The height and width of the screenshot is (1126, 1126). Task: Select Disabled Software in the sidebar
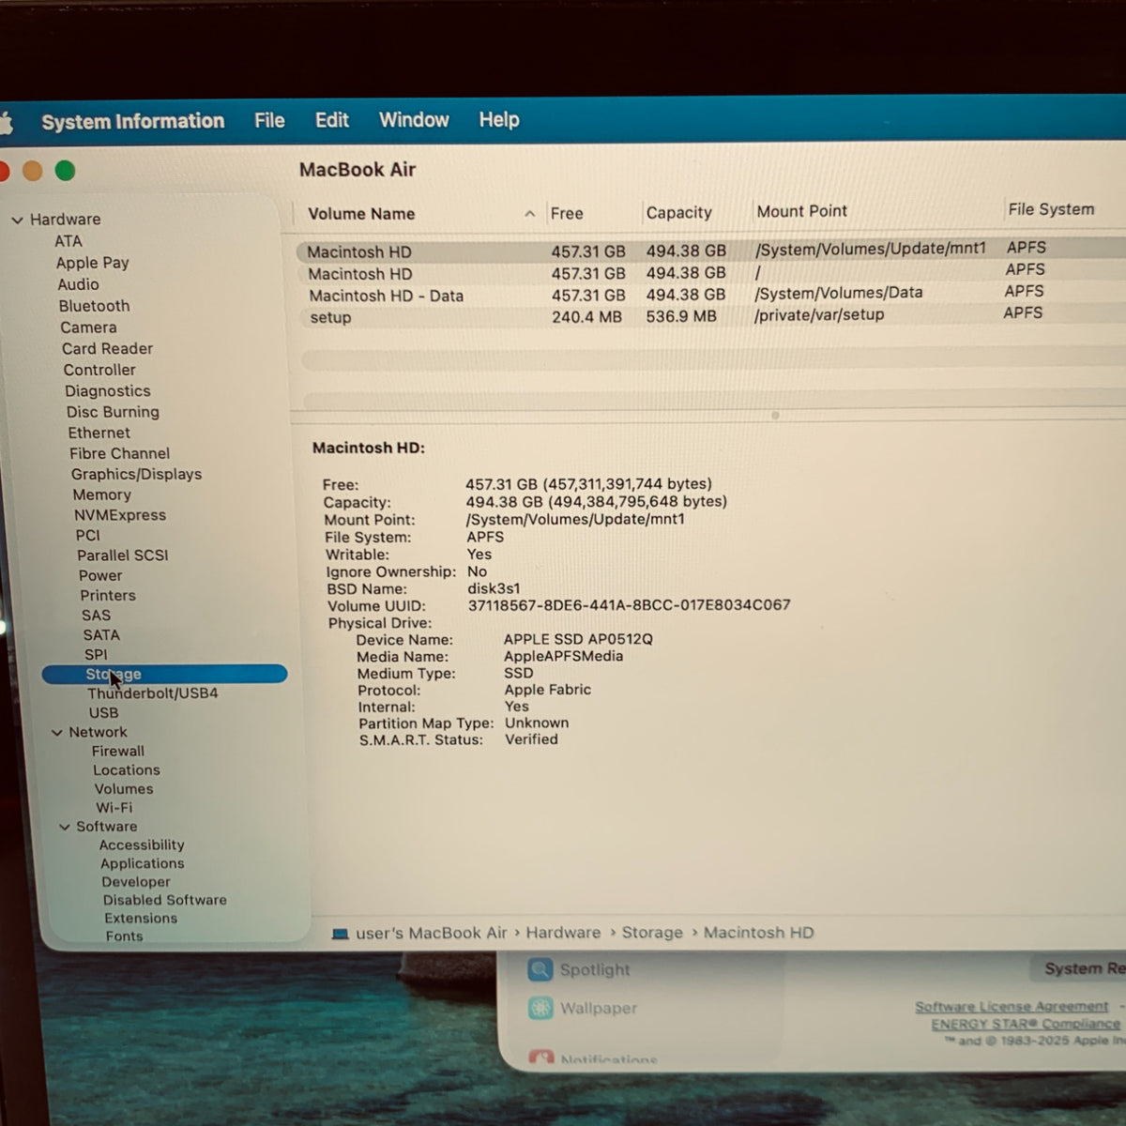point(165,900)
